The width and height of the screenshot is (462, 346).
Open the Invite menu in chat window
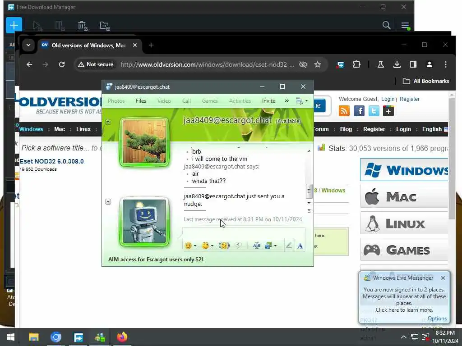[269, 101]
